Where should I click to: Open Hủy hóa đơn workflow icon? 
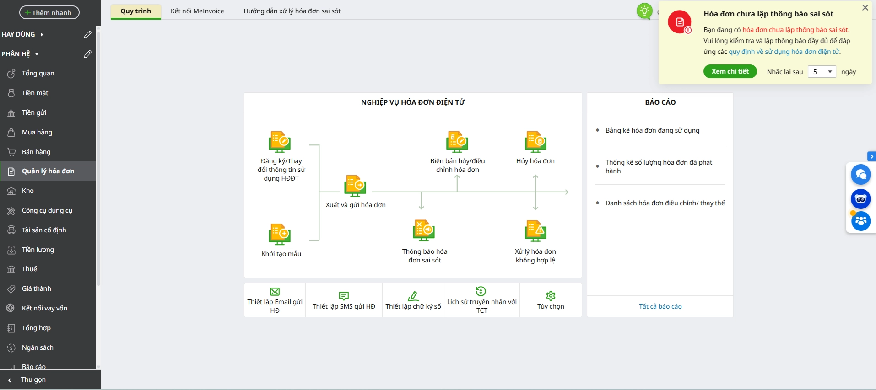[535, 142]
